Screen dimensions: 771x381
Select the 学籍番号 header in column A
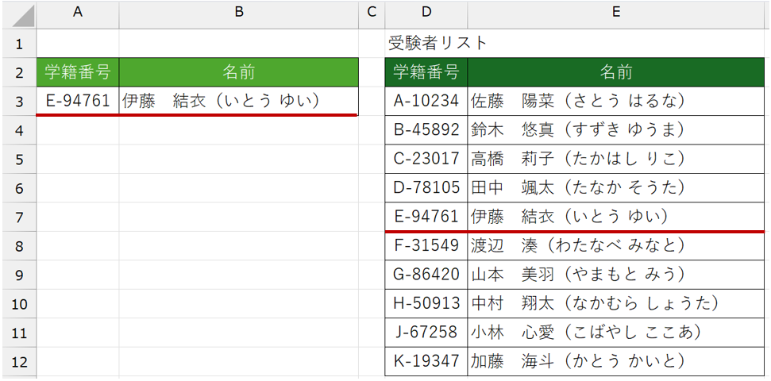pyautogui.click(x=78, y=72)
